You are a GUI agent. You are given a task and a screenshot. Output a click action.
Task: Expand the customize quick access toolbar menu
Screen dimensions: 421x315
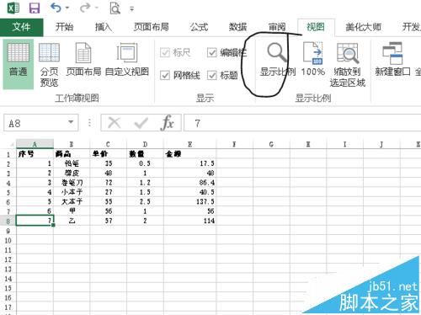(132, 8)
